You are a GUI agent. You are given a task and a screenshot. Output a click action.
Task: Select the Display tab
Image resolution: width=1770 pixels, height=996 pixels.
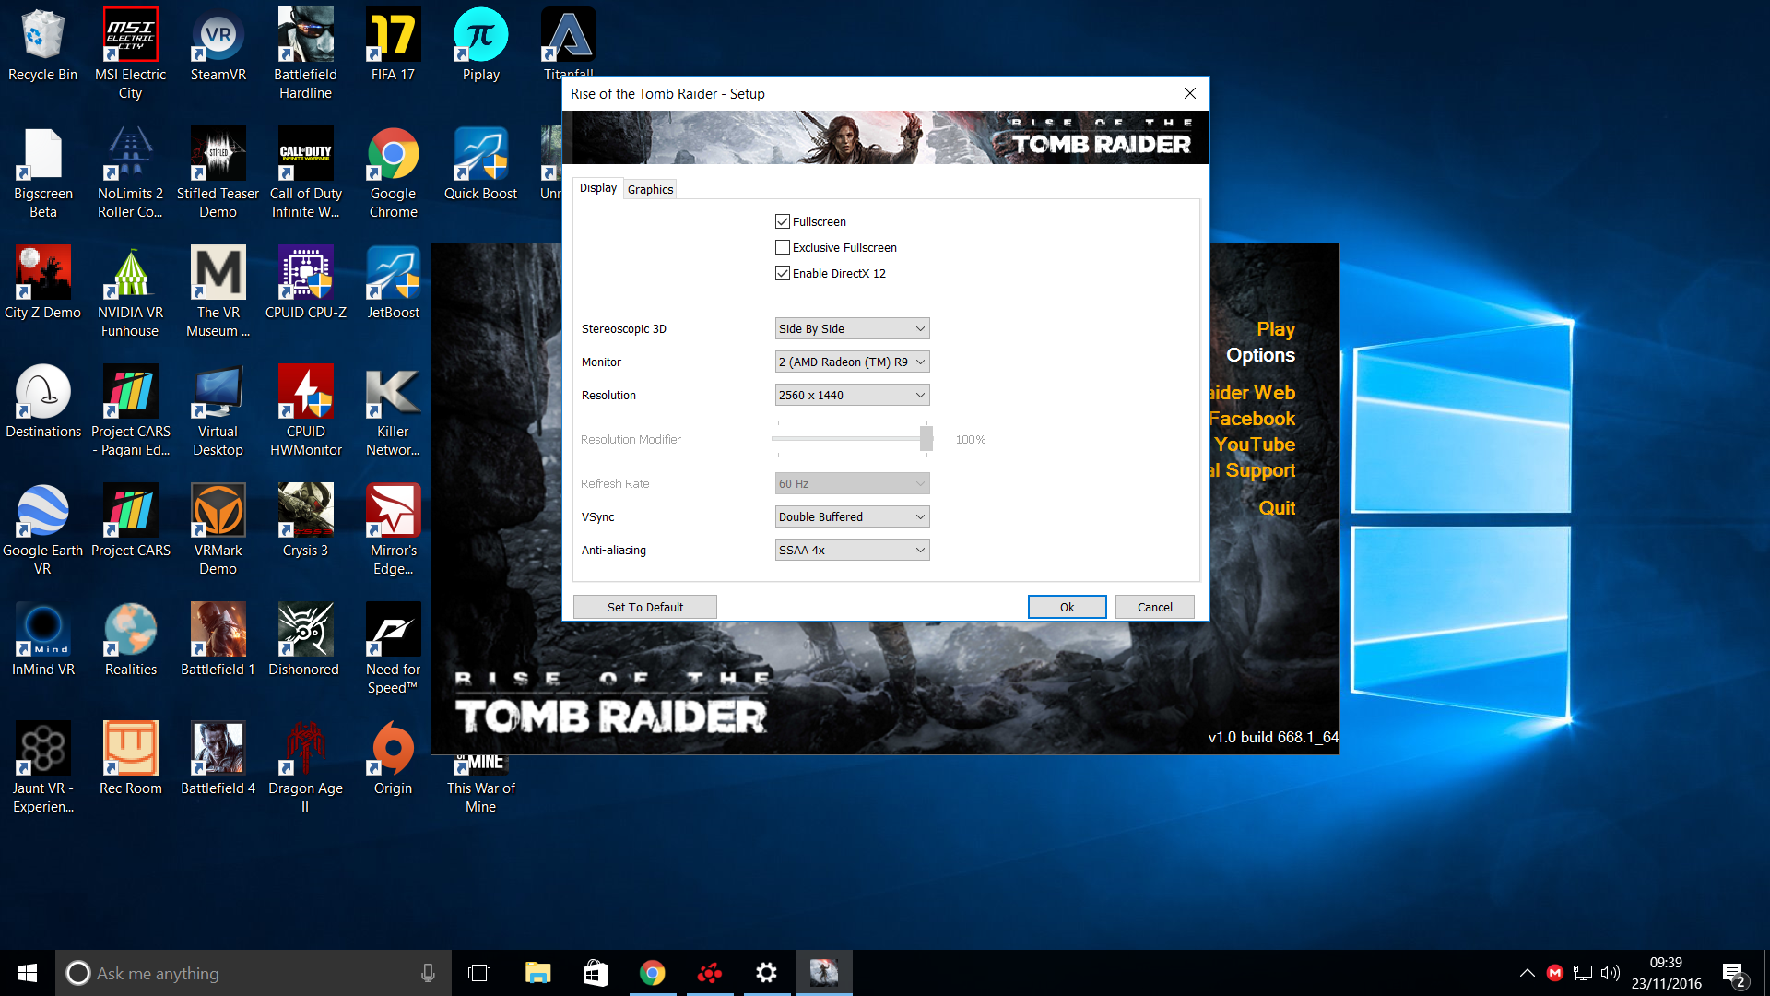pyautogui.click(x=598, y=188)
